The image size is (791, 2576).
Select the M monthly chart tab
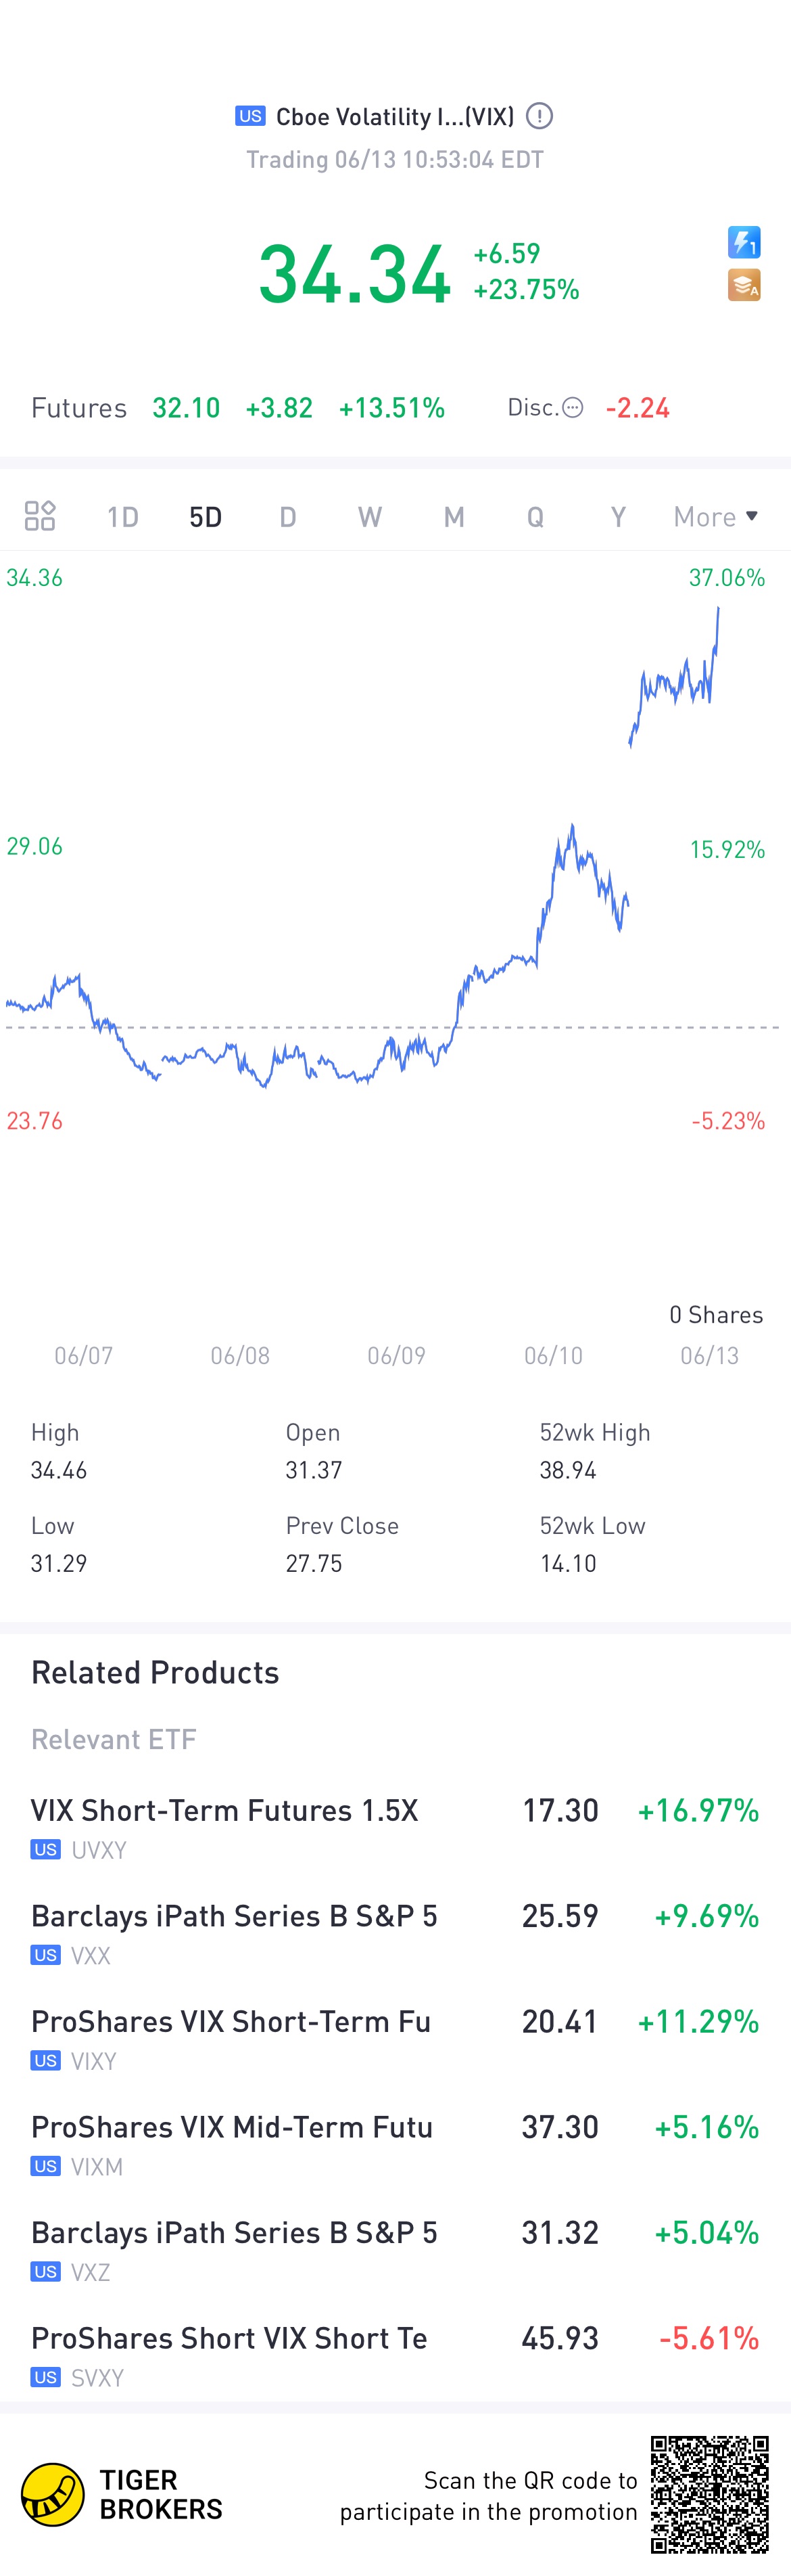click(454, 516)
